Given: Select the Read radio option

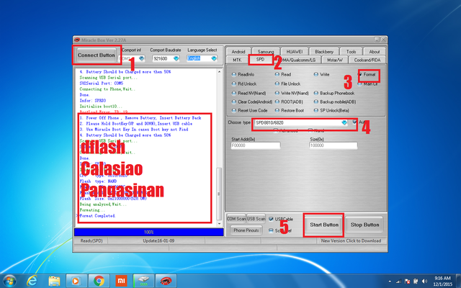Looking at the screenshot, I should pos(283,75).
